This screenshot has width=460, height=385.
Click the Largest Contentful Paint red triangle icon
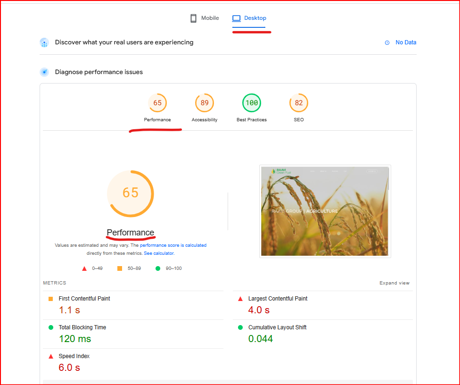click(x=240, y=299)
